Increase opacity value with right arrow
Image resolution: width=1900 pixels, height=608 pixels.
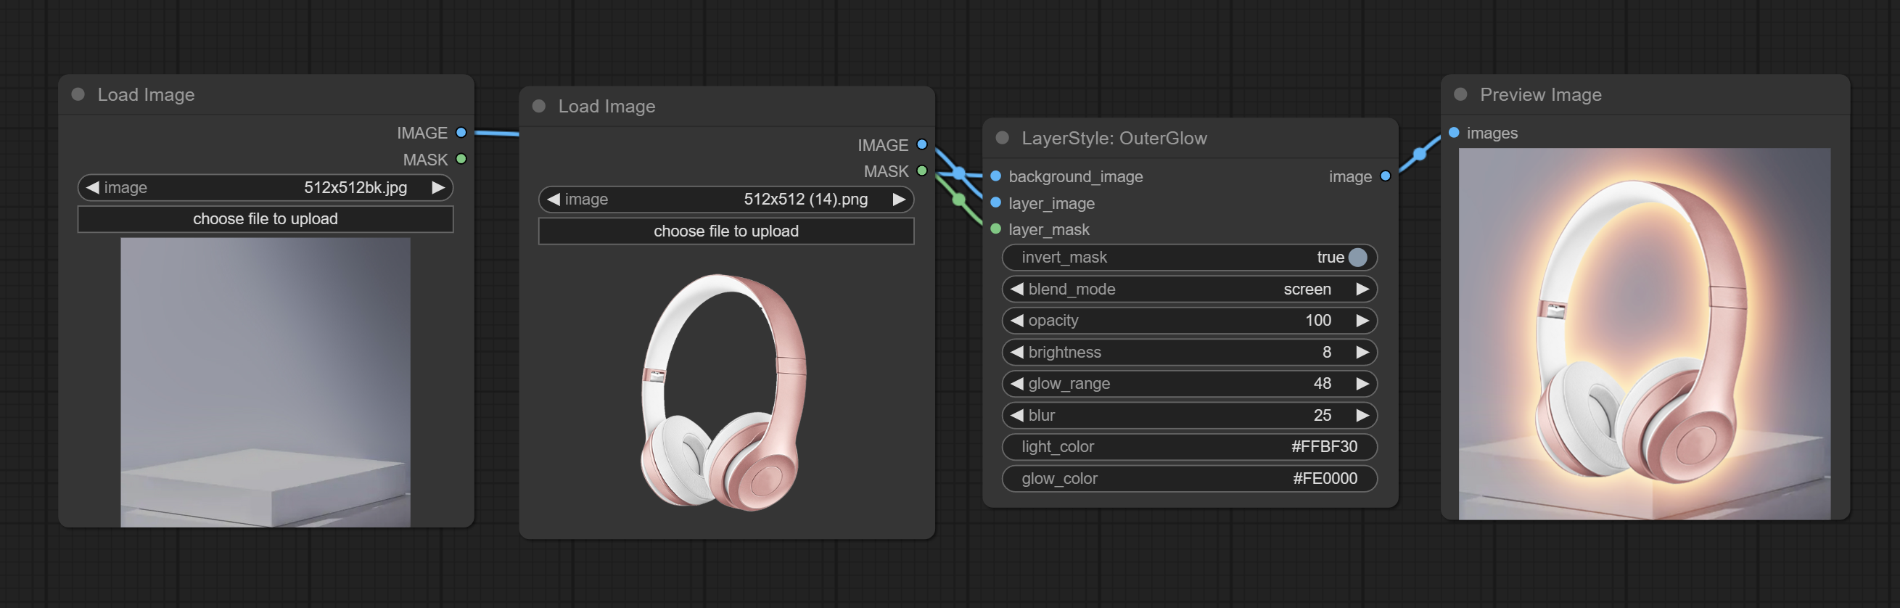[x=1362, y=321]
